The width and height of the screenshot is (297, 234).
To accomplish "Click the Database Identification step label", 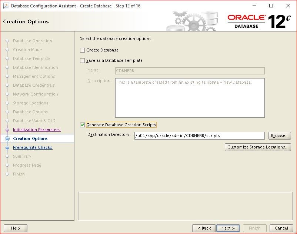I will (x=36, y=68).
